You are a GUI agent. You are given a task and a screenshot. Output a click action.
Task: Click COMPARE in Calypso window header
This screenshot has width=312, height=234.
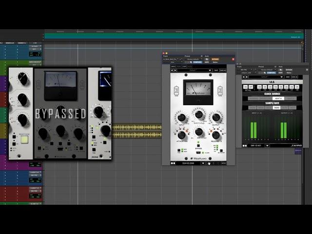pos(272,73)
